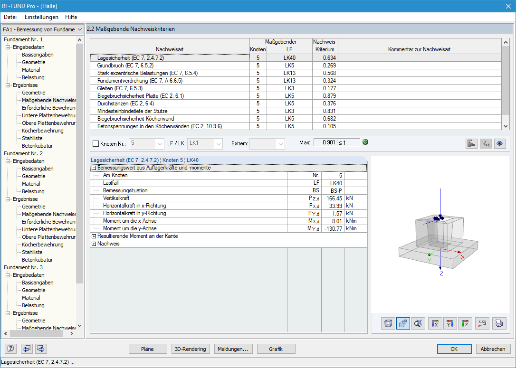Expand the Nachweis section

tap(94, 244)
